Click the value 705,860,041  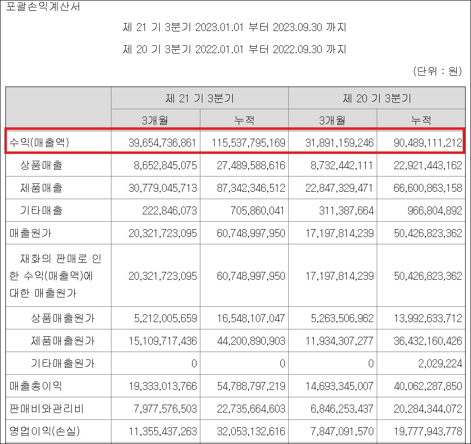(x=258, y=210)
